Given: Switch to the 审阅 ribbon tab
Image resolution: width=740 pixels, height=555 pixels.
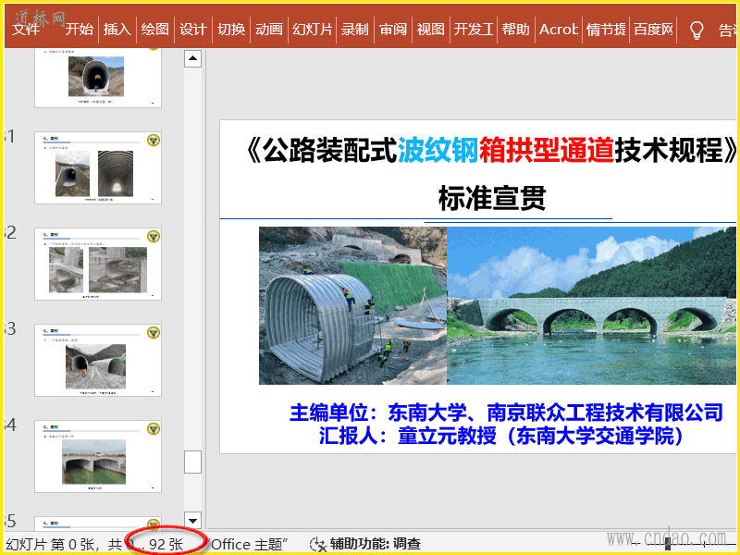Looking at the screenshot, I should click(x=392, y=30).
